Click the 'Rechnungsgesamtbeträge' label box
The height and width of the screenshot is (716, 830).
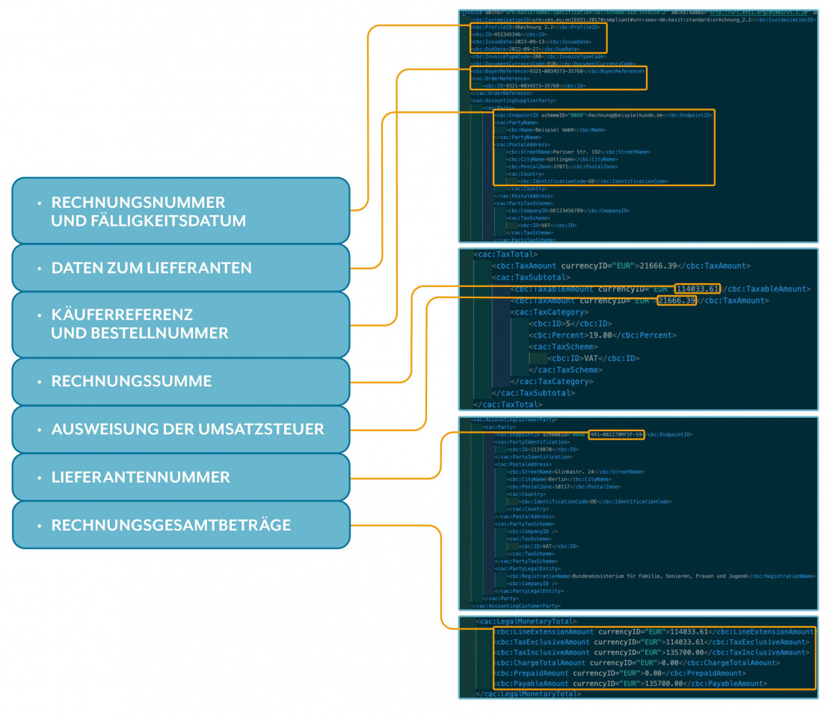(x=181, y=525)
